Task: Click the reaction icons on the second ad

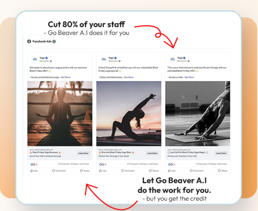Action: 102,164
